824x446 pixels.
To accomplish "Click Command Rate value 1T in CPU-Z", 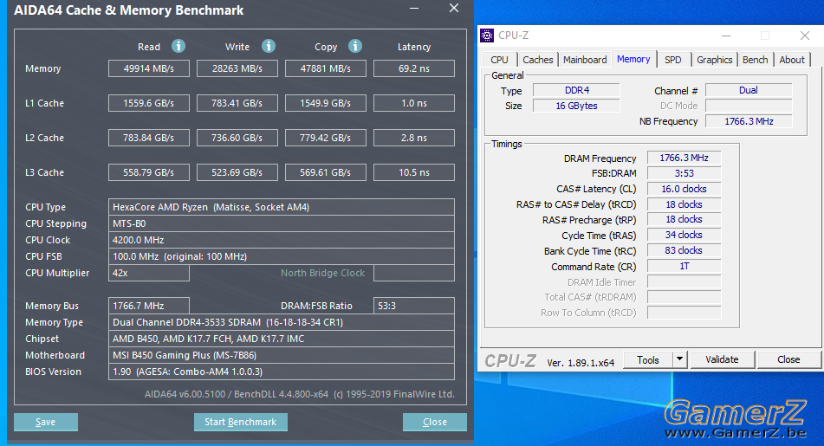I will (684, 266).
